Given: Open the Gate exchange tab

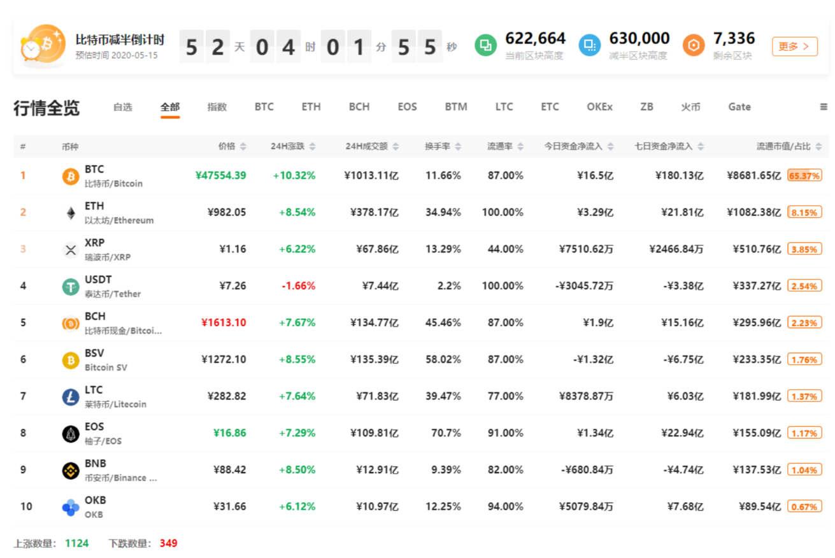Looking at the screenshot, I should coord(739,107).
